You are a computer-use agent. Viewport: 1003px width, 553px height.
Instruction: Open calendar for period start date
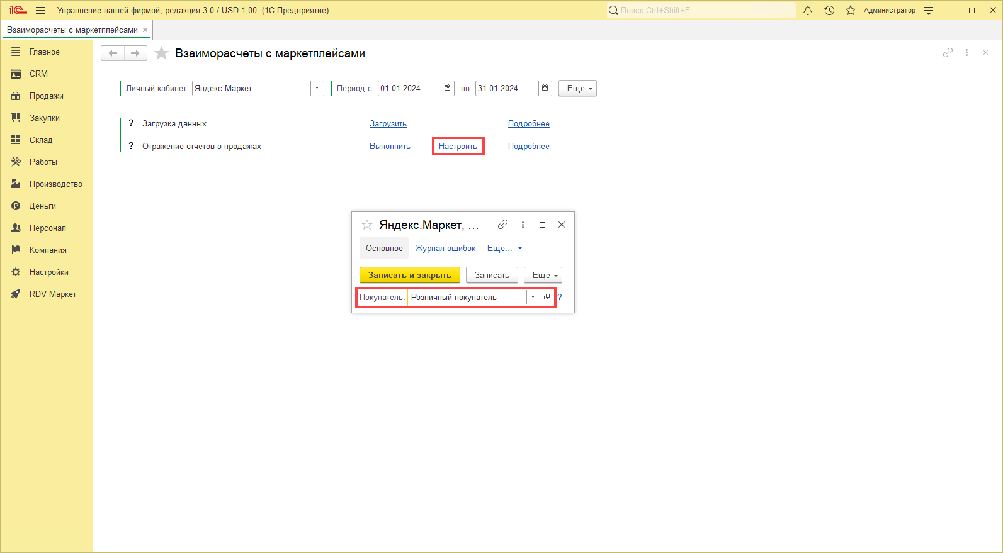pyautogui.click(x=447, y=88)
